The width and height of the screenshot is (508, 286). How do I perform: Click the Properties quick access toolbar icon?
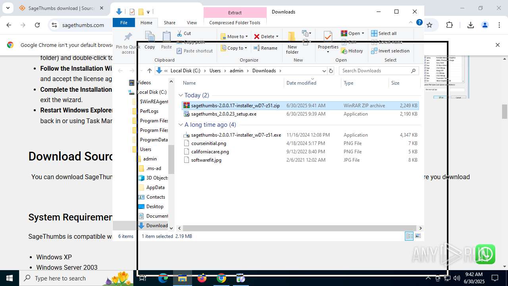132,12
